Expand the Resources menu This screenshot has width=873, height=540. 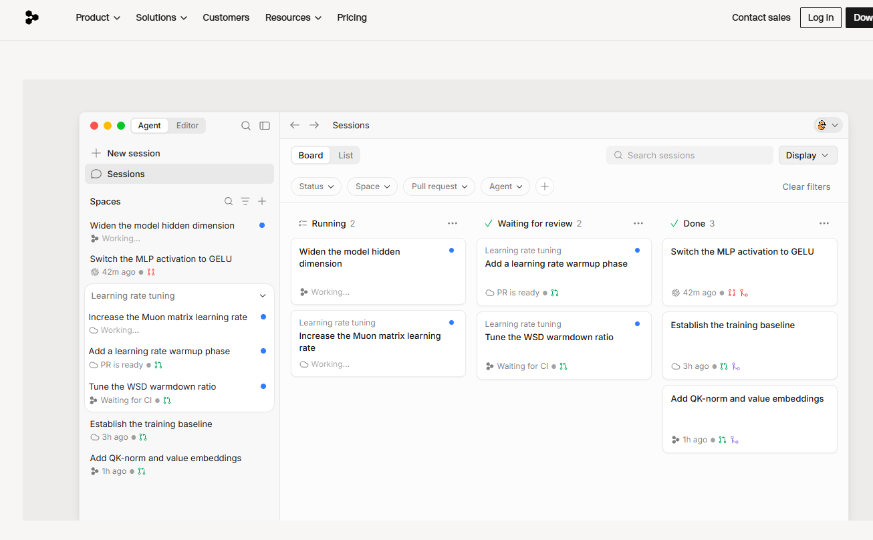(293, 17)
